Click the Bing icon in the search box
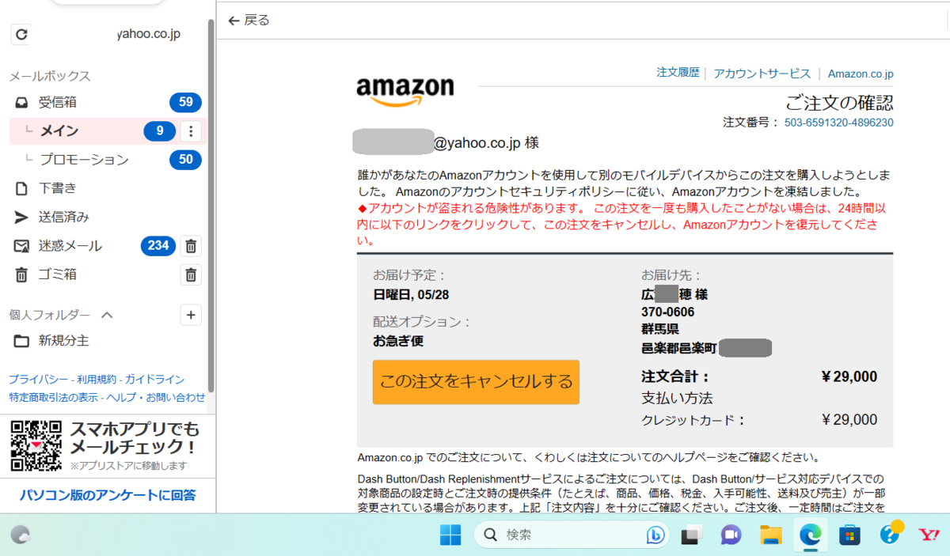This screenshot has width=950, height=556. (x=655, y=535)
